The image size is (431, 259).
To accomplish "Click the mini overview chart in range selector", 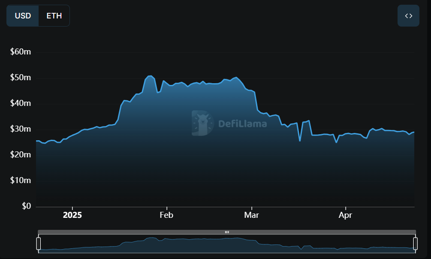I will coord(227,244).
